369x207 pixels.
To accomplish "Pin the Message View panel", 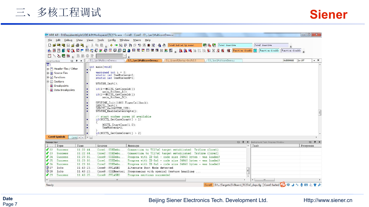I will click(243, 142).
